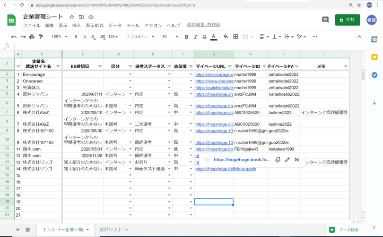Click the green 共有 share button
The height and width of the screenshot is (237, 383).
point(348,20)
